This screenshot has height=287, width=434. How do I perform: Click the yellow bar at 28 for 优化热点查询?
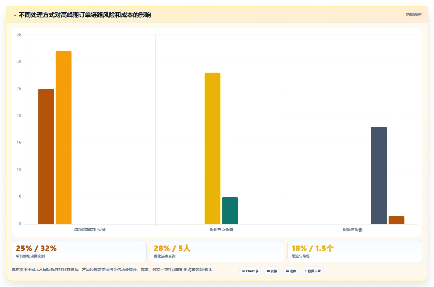tap(212, 148)
